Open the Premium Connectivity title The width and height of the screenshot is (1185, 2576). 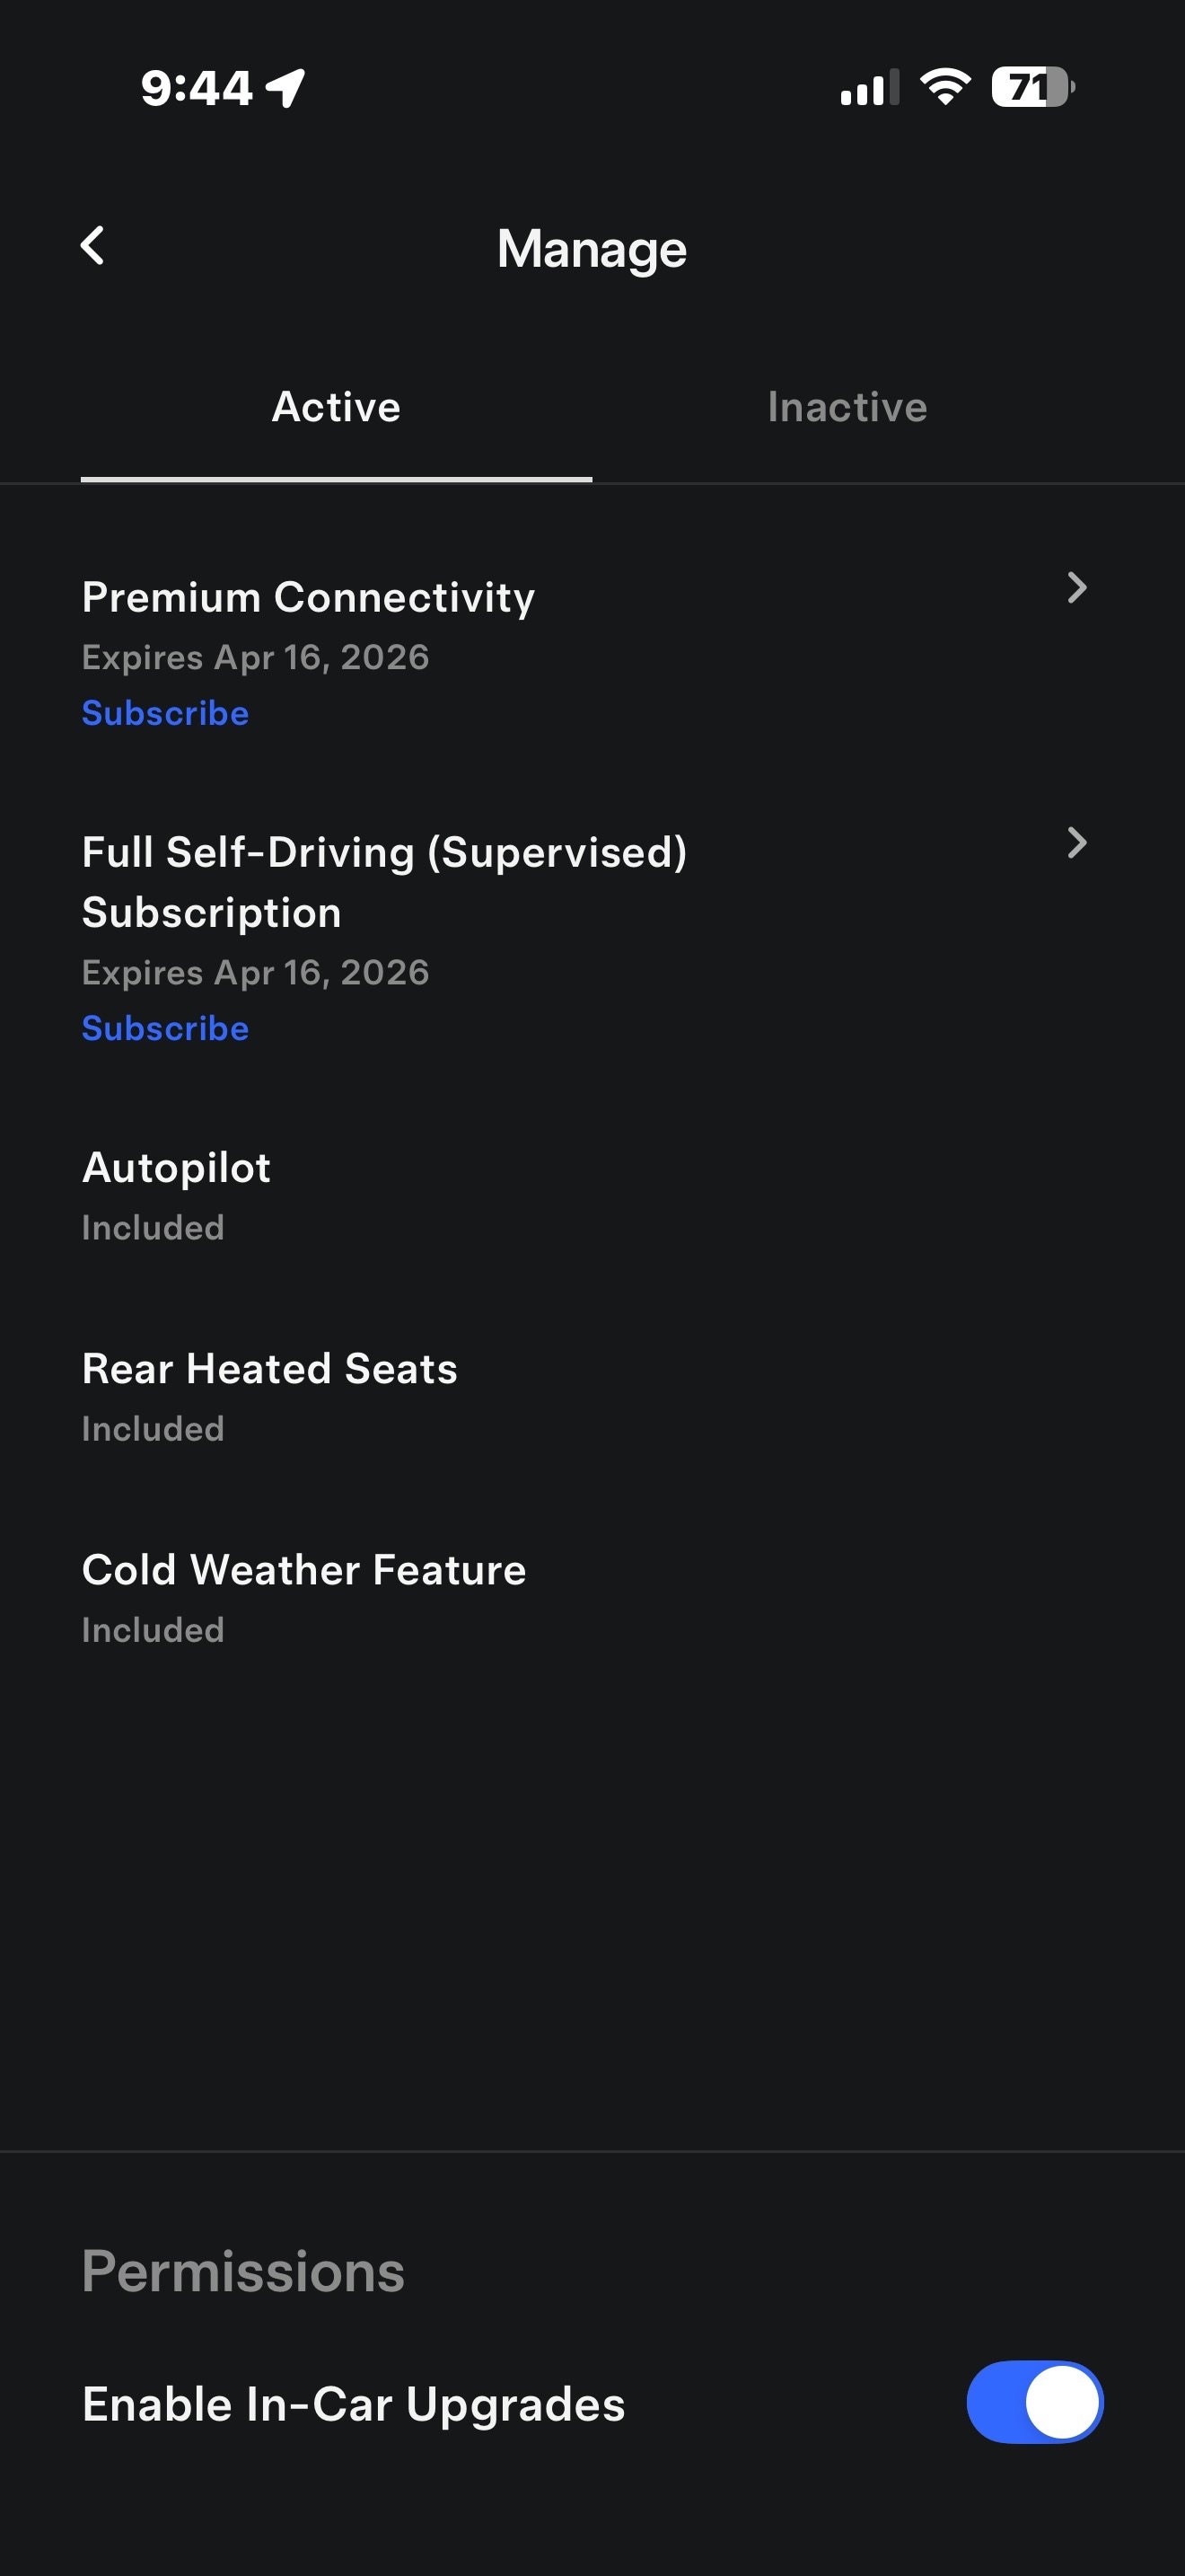point(309,597)
